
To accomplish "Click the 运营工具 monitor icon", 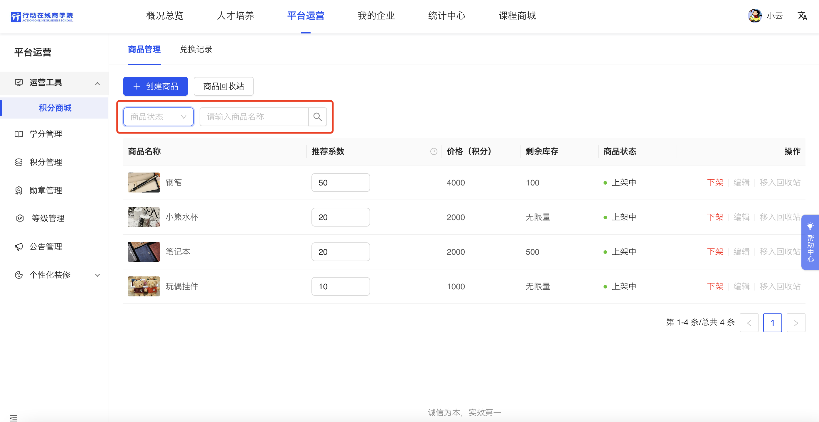I will 19,83.
